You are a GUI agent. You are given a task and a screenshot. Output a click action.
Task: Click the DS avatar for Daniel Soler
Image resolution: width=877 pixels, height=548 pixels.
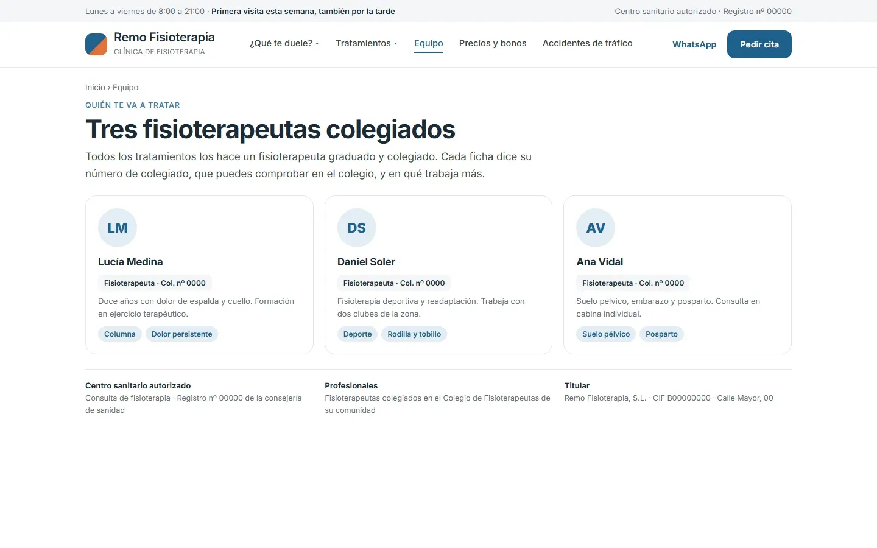[357, 228]
